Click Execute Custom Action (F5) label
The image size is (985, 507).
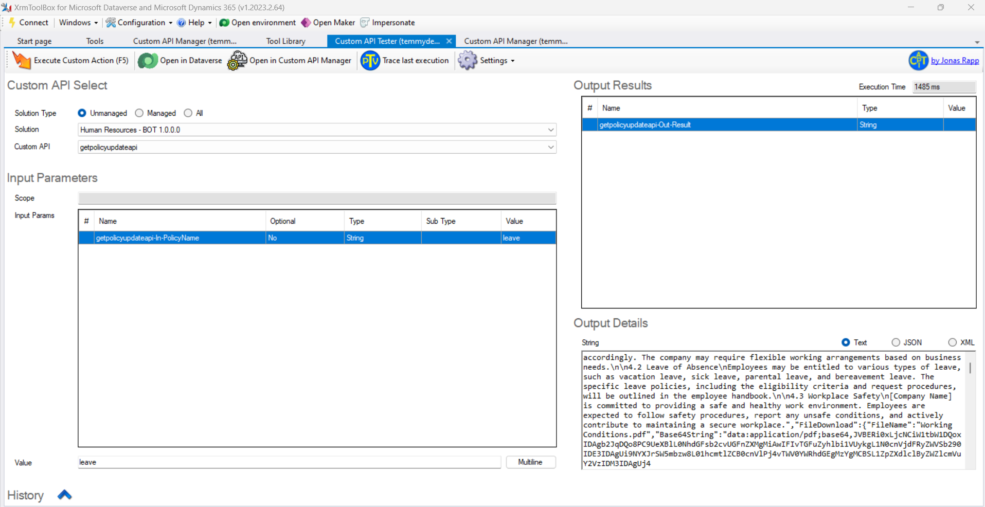click(x=81, y=61)
